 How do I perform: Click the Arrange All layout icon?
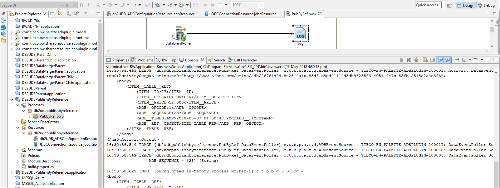170,5
